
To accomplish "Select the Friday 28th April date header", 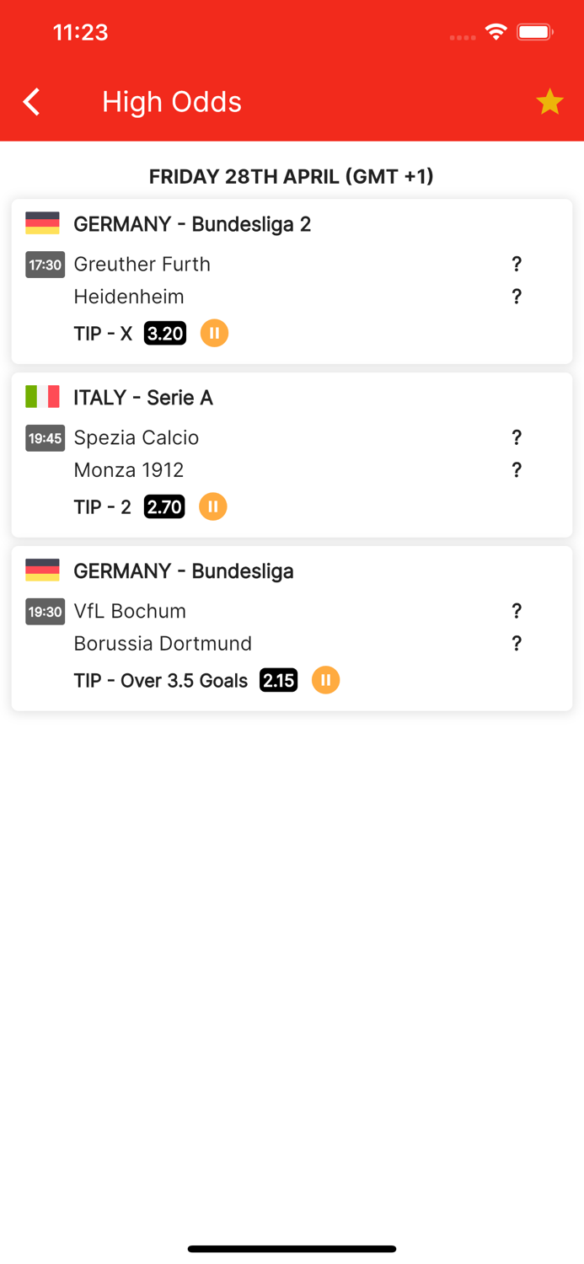I will tap(291, 176).
